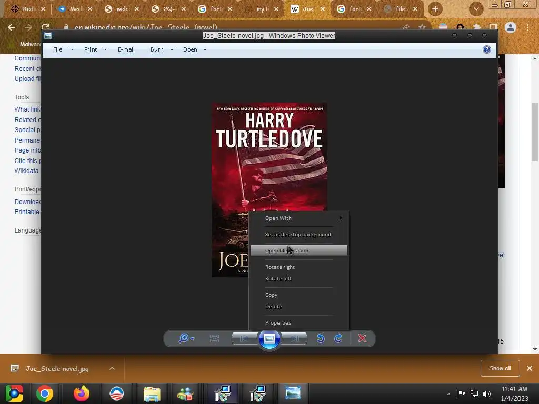Open Properties from context menu
539x404 pixels.
299,322
